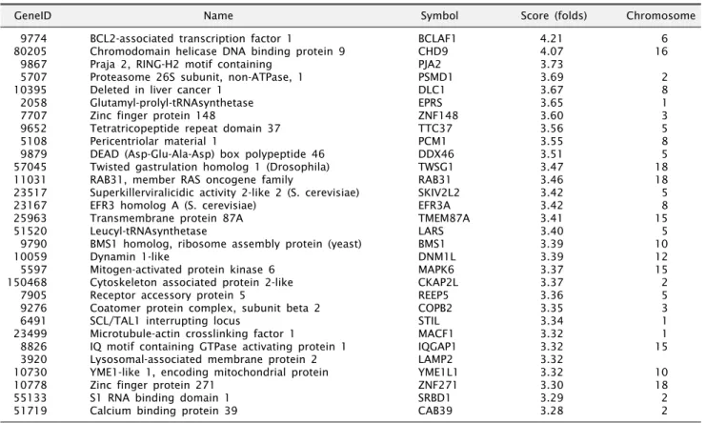Screen dimensions: 706x423
Task: Select the BCL2-associated transcription factor 1 name
Action: point(191,39)
